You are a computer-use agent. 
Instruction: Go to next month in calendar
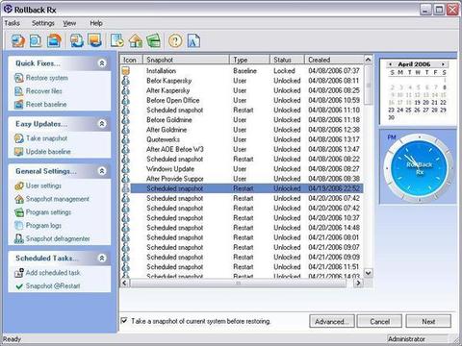click(x=443, y=64)
